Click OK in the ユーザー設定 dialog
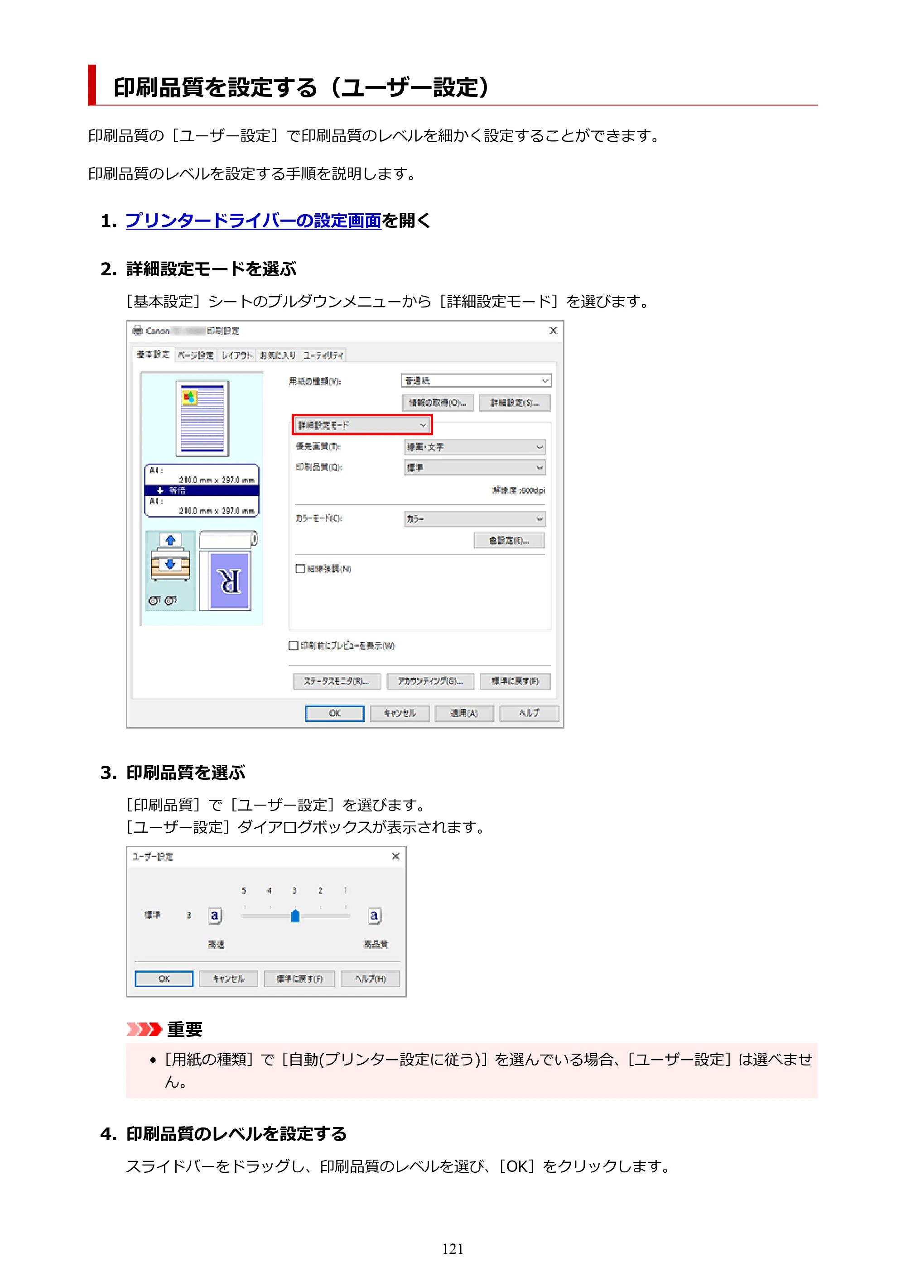 [x=164, y=979]
